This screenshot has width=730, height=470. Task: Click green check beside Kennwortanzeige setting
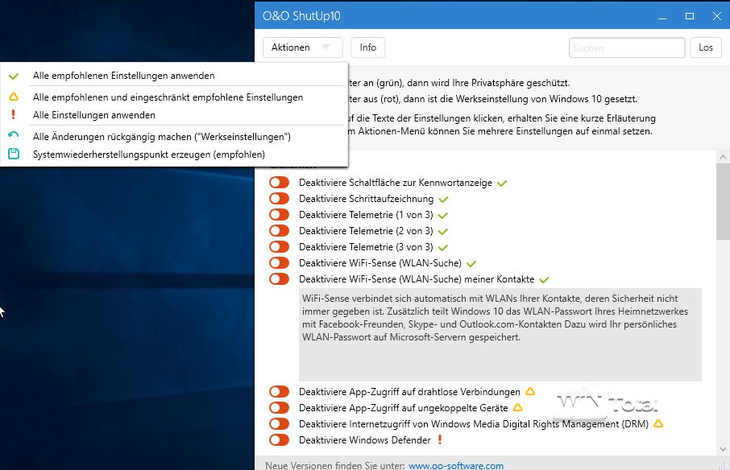coord(502,183)
